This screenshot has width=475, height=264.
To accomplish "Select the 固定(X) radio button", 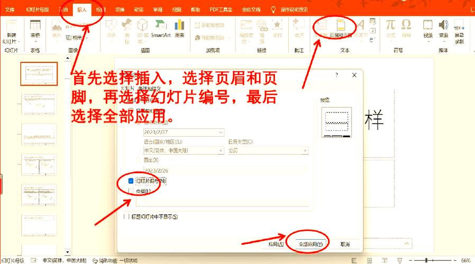I will point(138,159).
